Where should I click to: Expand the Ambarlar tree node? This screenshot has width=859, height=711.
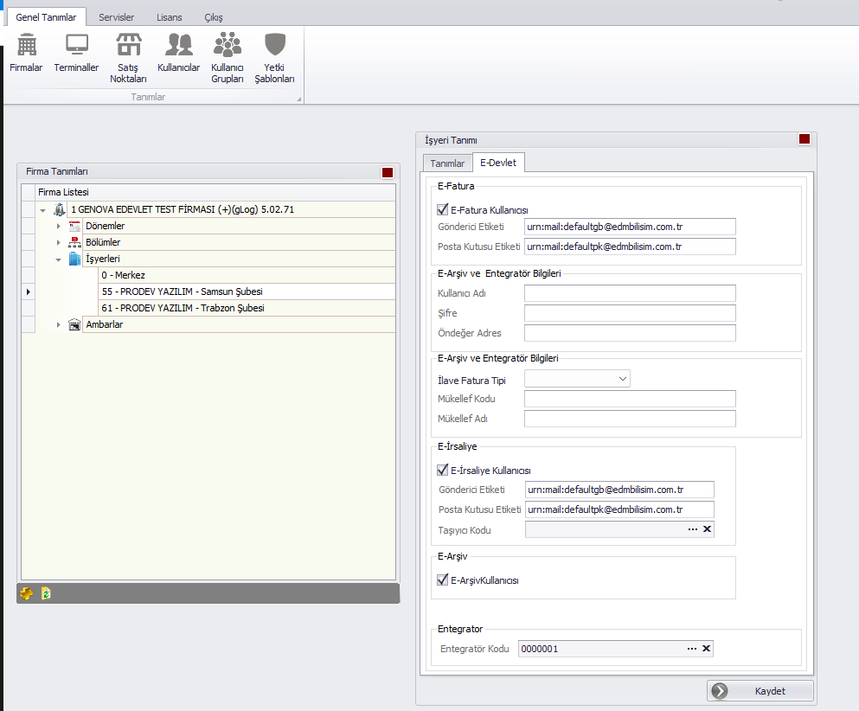pos(59,324)
